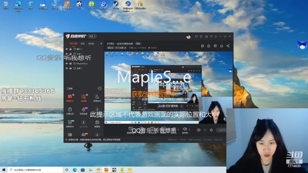Open Microsoft Edge desktop shortcut
308x173 pixels.
(x=18, y=6)
